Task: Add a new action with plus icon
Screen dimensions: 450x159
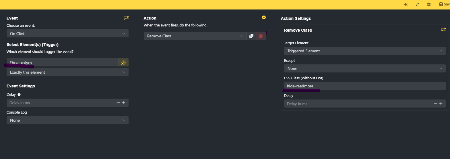Action: [x=264, y=18]
